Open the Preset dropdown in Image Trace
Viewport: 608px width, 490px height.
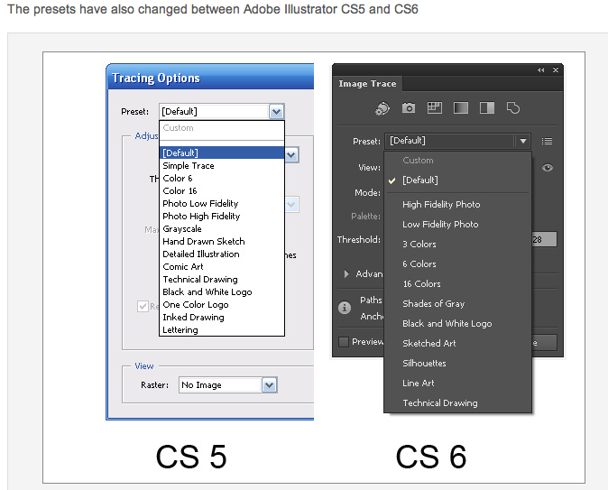[457, 141]
